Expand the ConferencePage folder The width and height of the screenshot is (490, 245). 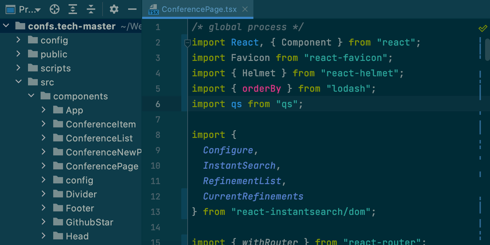point(43,166)
